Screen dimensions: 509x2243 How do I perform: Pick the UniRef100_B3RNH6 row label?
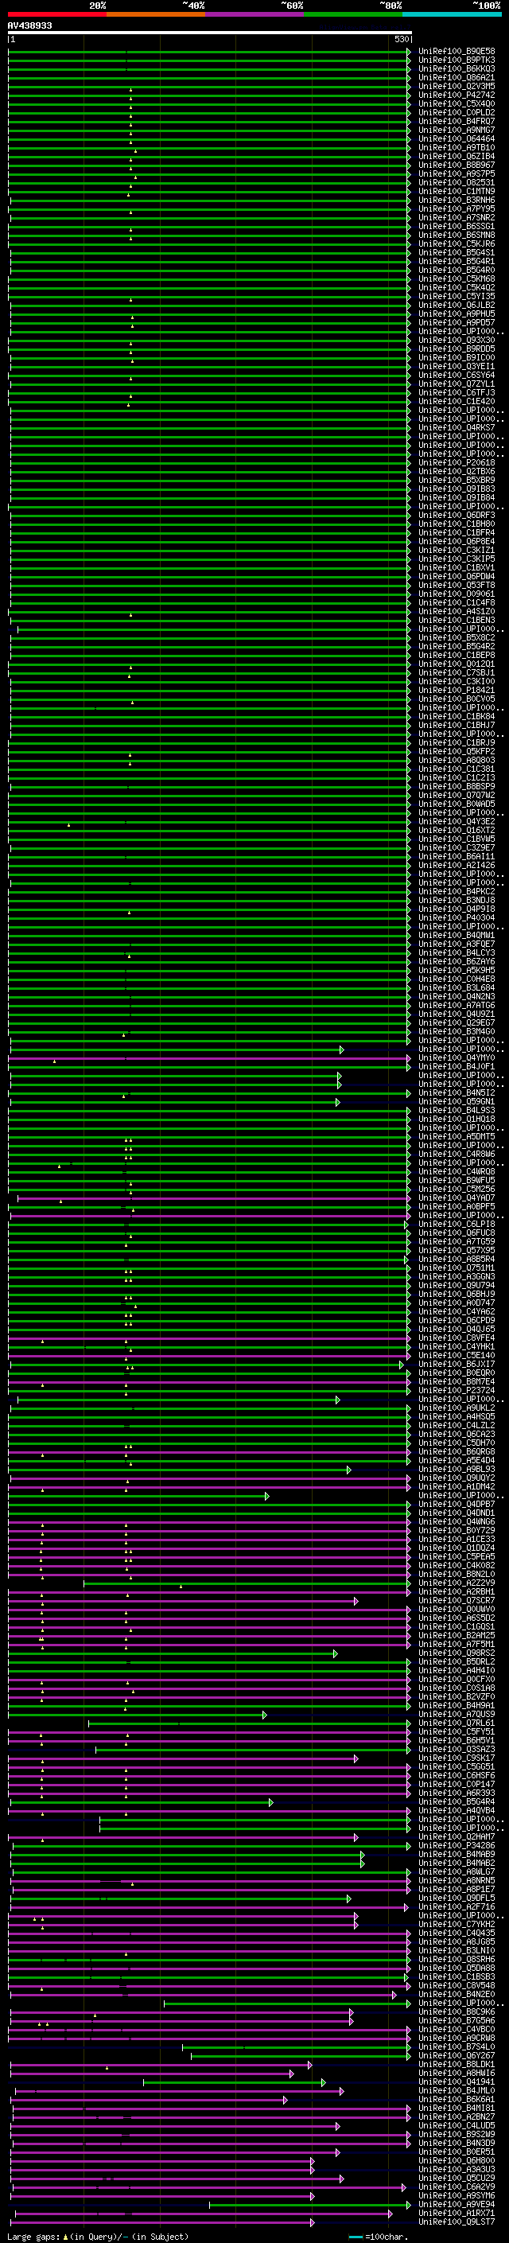pyautogui.click(x=457, y=201)
